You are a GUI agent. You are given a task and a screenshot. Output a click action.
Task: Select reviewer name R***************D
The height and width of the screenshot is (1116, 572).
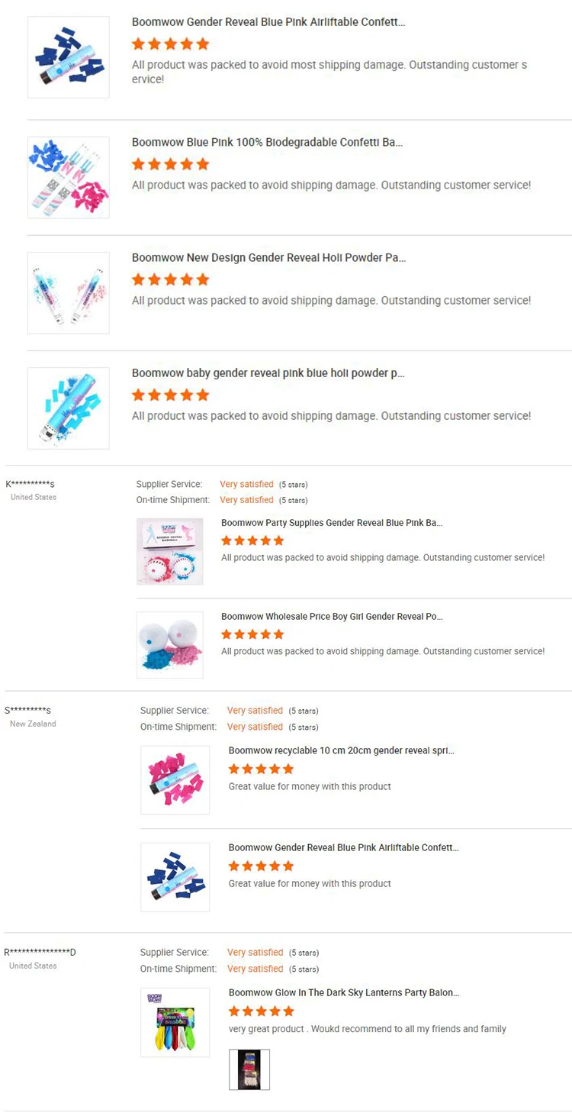coord(40,952)
